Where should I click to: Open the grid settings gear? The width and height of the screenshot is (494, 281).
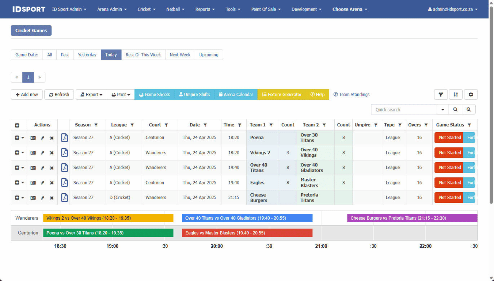471,95
